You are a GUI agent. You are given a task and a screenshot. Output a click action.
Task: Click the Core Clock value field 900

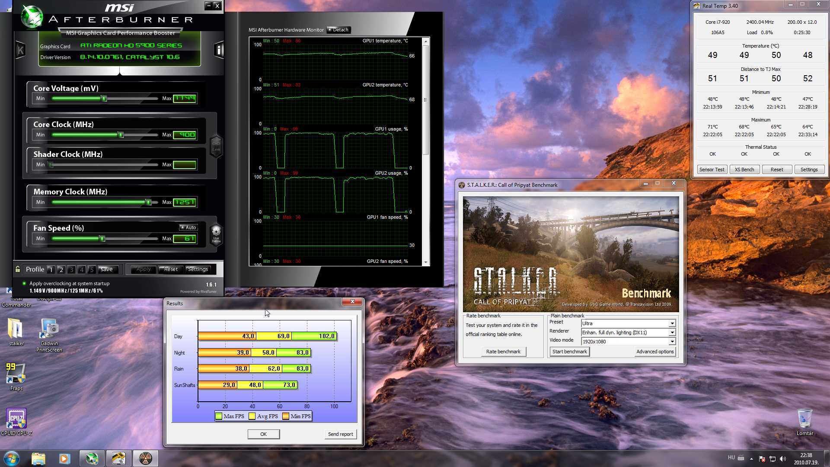185,135
